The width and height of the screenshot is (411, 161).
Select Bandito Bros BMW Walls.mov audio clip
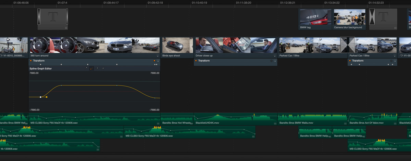click(x=313, y=119)
